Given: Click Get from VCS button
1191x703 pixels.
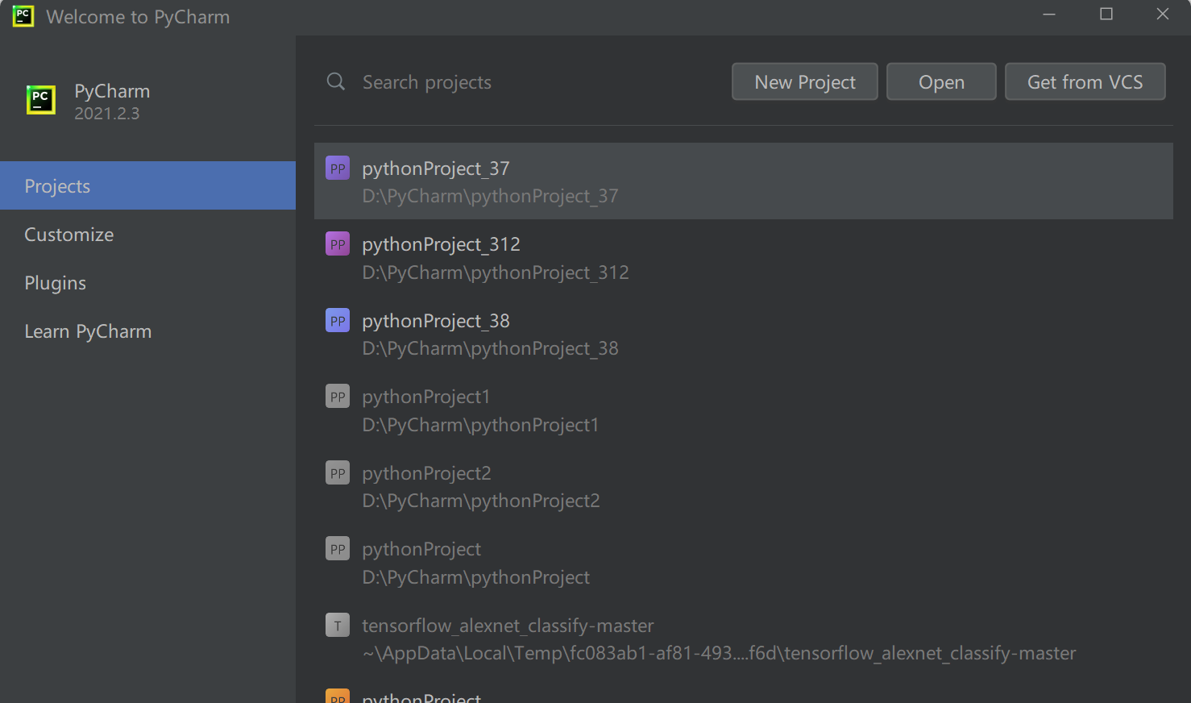Looking at the screenshot, I should pyautogui.click(x=1085, y=81).
